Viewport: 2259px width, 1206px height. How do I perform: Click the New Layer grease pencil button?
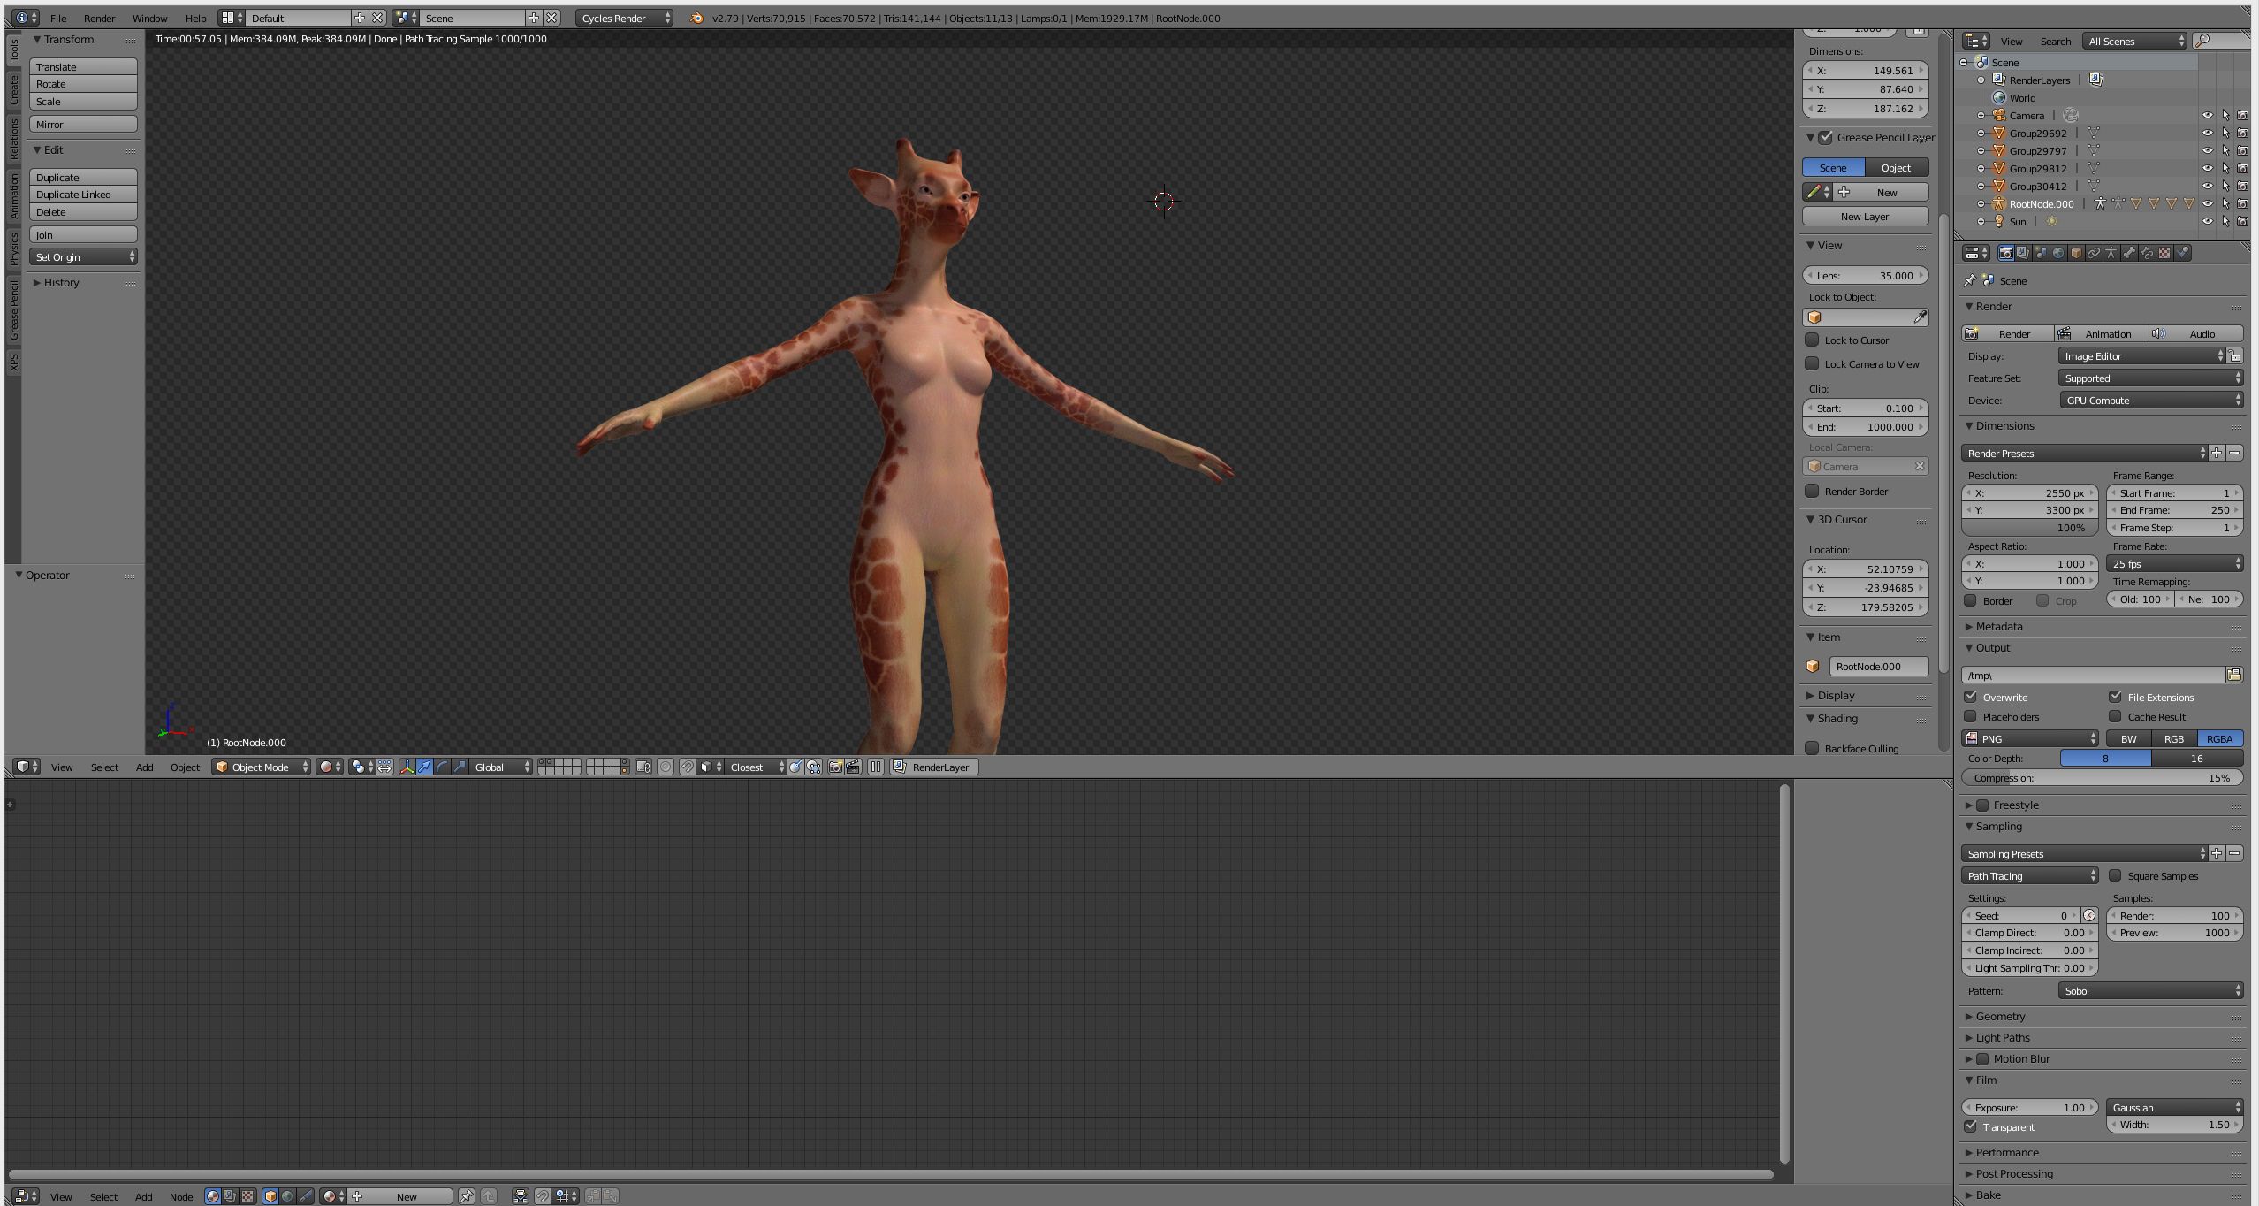pyautogui.click(x=1864, y=217)
